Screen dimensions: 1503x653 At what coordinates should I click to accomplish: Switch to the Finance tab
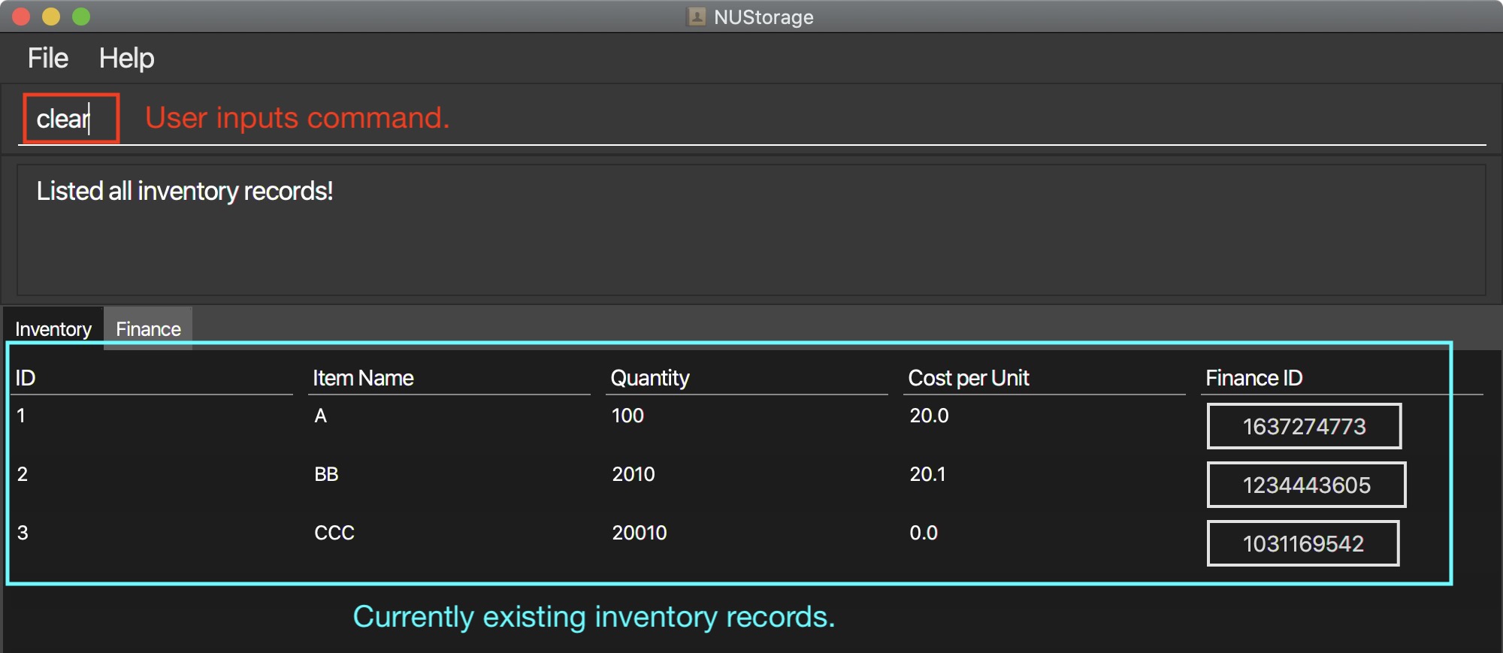[148, 329]
